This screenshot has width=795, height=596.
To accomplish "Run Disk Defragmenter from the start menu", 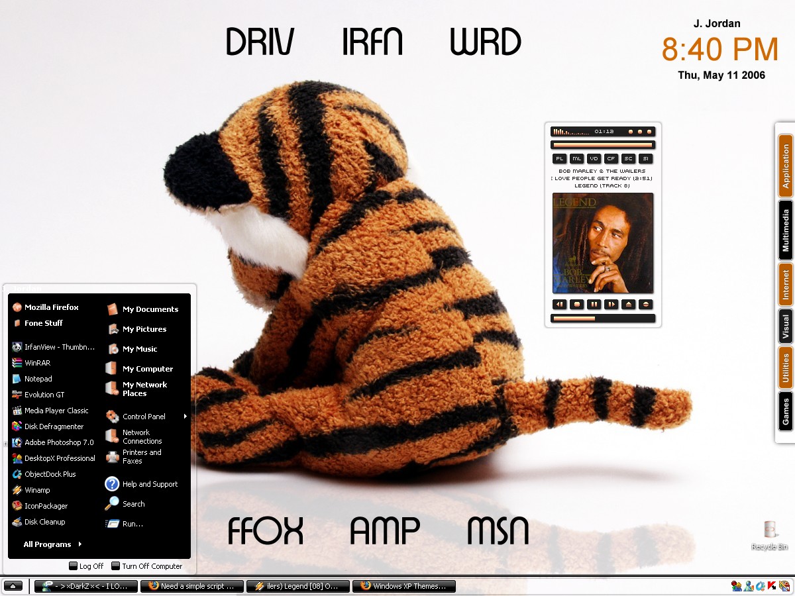I will pyautogui.click(x=48, y=426).
